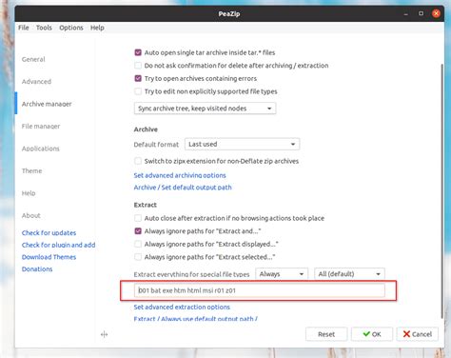Toggle Always ignore paths for "Extract and..."

138,231
